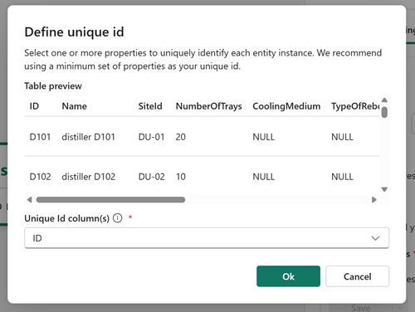Click the Ok button
The width and height of the screenshot is (415, 312).
[x=288, y=276]
